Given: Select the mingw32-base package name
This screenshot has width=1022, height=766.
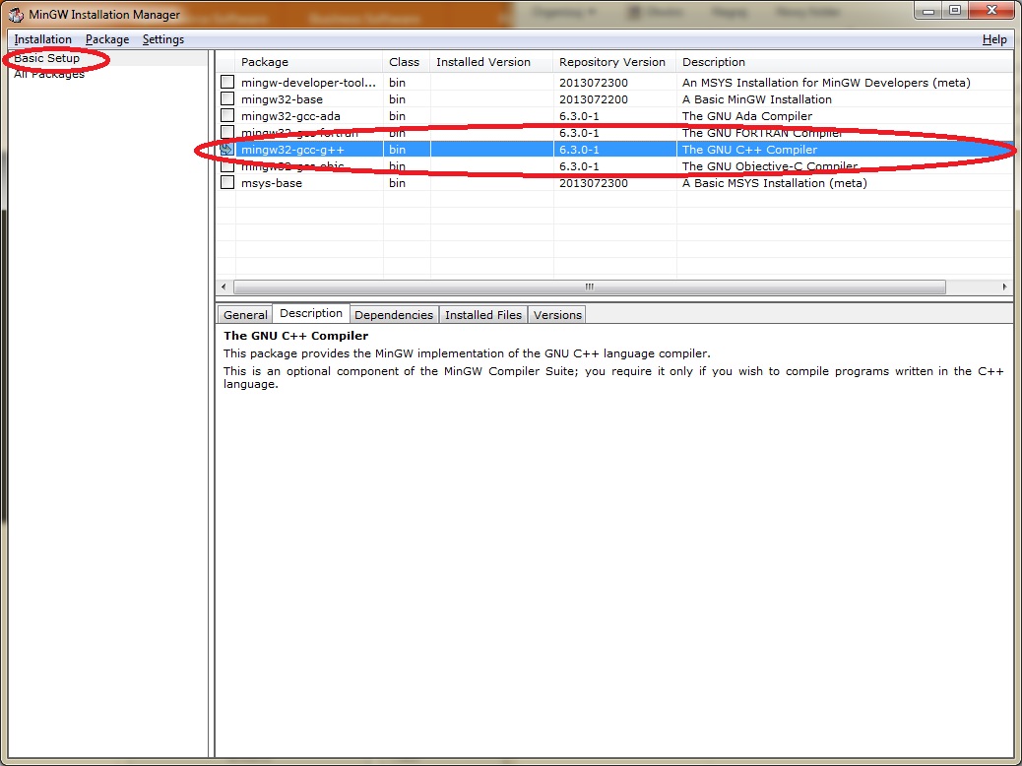Looking at the screenshot, I should point(282,99).
